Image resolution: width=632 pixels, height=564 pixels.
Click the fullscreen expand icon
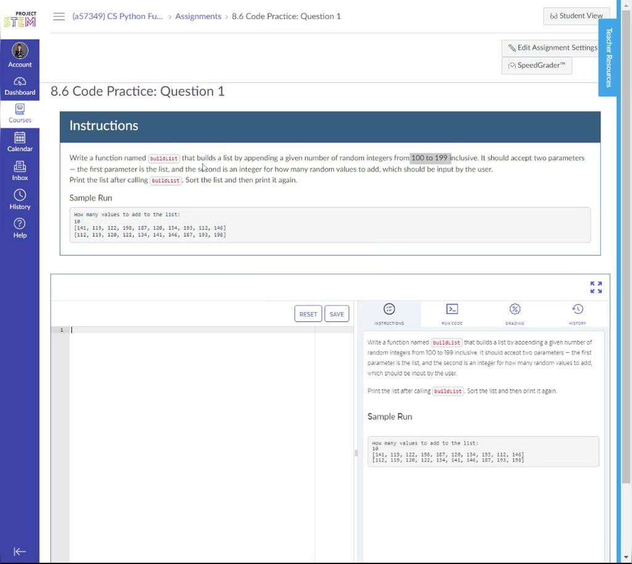coord(596,288)
